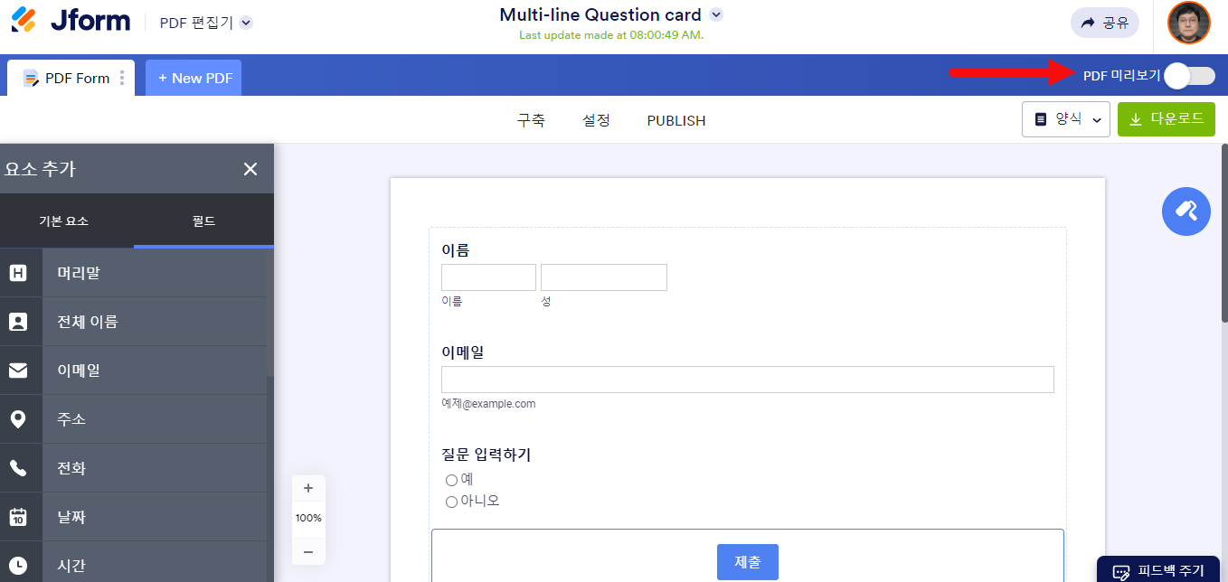1228x582 pixels.
Task: Open the user profile avatar
Action: click(1188, 23)
